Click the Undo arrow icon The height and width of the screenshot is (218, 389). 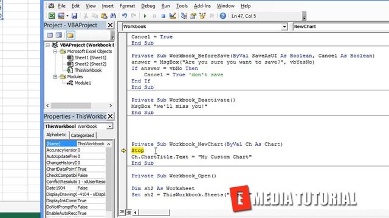(125, 16)
